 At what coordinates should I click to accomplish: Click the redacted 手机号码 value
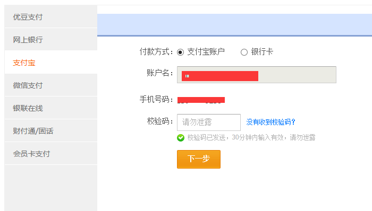point(201,100)
